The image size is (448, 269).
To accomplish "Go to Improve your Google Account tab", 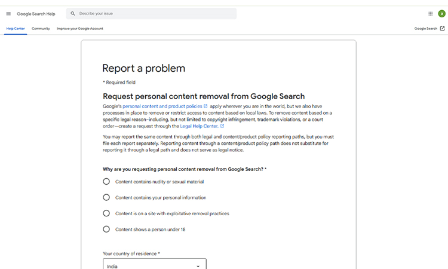I will click(80, 28).
